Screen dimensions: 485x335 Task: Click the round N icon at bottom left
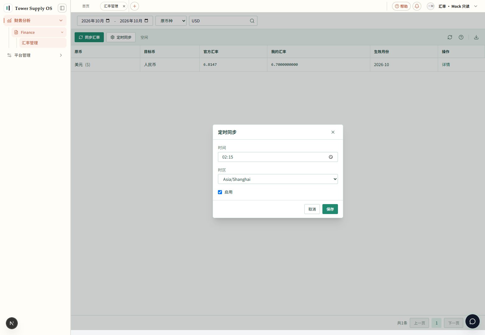point(12,323)
